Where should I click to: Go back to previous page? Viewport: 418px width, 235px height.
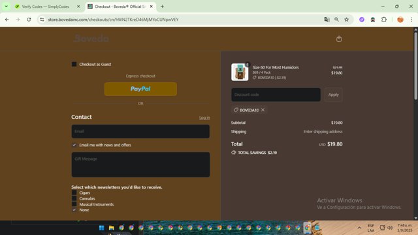pos(7,20)
